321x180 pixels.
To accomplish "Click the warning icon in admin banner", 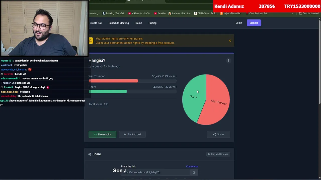I will [x=90, y=40].
